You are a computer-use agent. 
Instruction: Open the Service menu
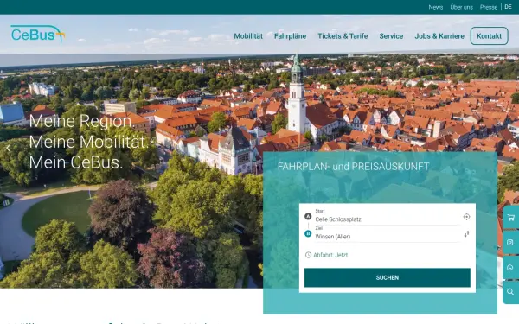(x=391, y=36)
